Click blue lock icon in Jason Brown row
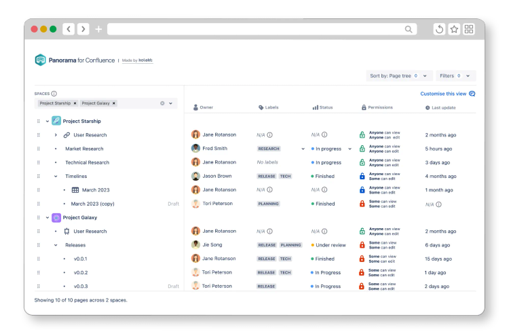Screen dimensions: 509x334 point(362,177)
